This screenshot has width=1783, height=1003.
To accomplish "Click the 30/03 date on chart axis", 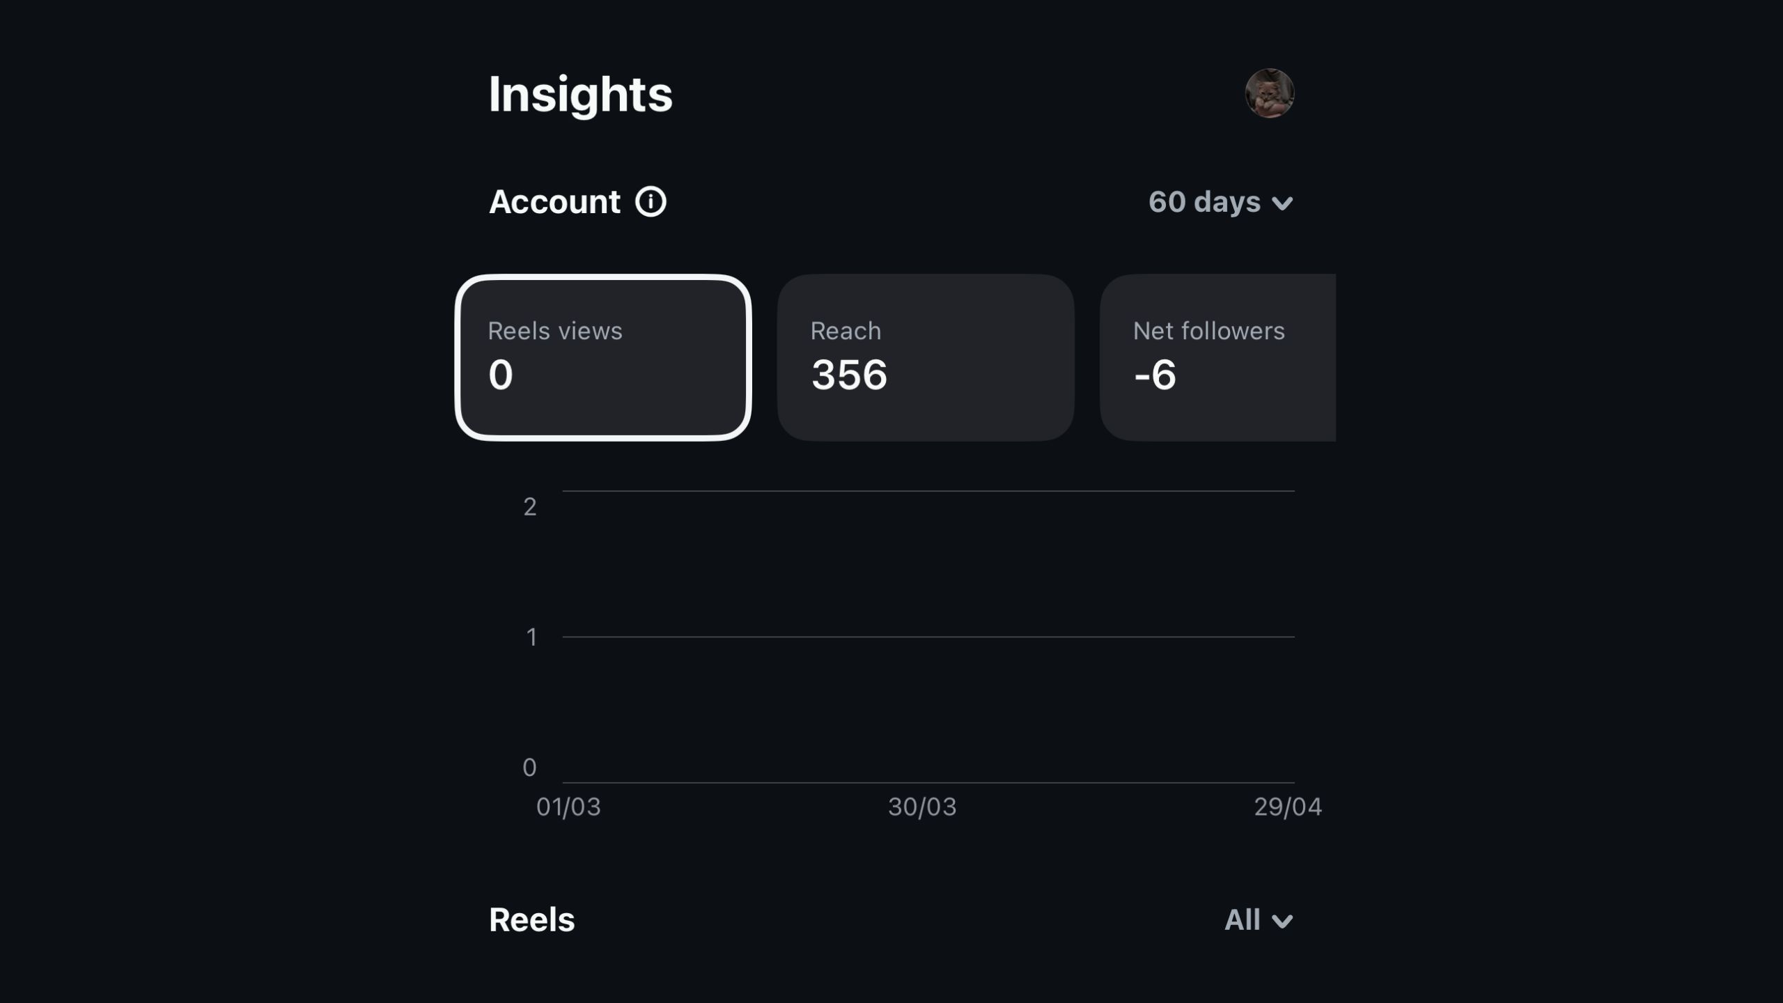I will tap(922, 807).
